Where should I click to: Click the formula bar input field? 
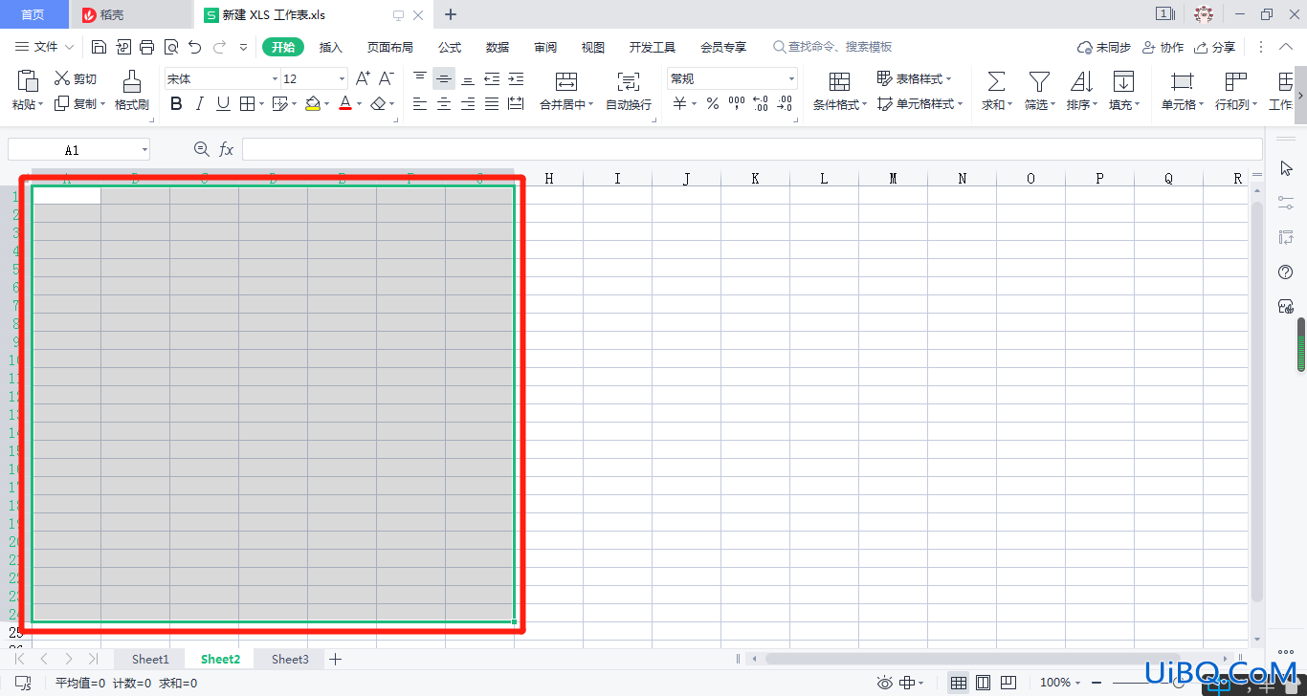click(752, 149)
